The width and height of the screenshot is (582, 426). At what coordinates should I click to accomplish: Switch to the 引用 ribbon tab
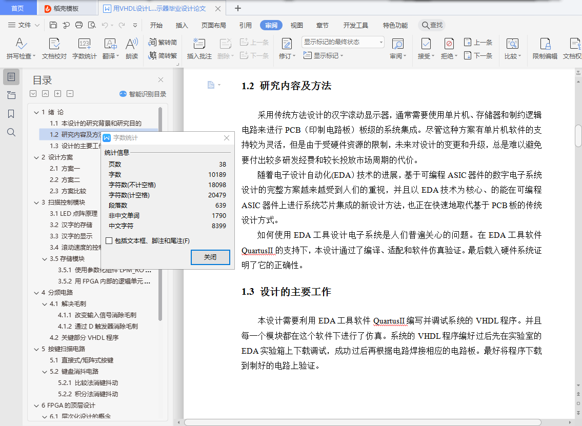click(245, 25)
